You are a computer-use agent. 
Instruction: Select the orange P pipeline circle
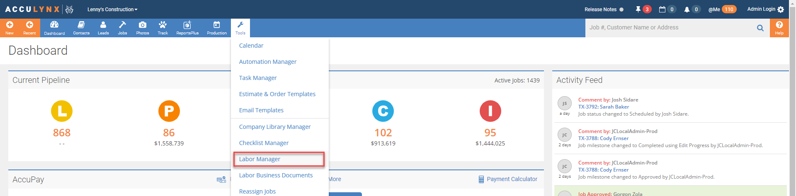pyautogui.click(x=169, y=111)
